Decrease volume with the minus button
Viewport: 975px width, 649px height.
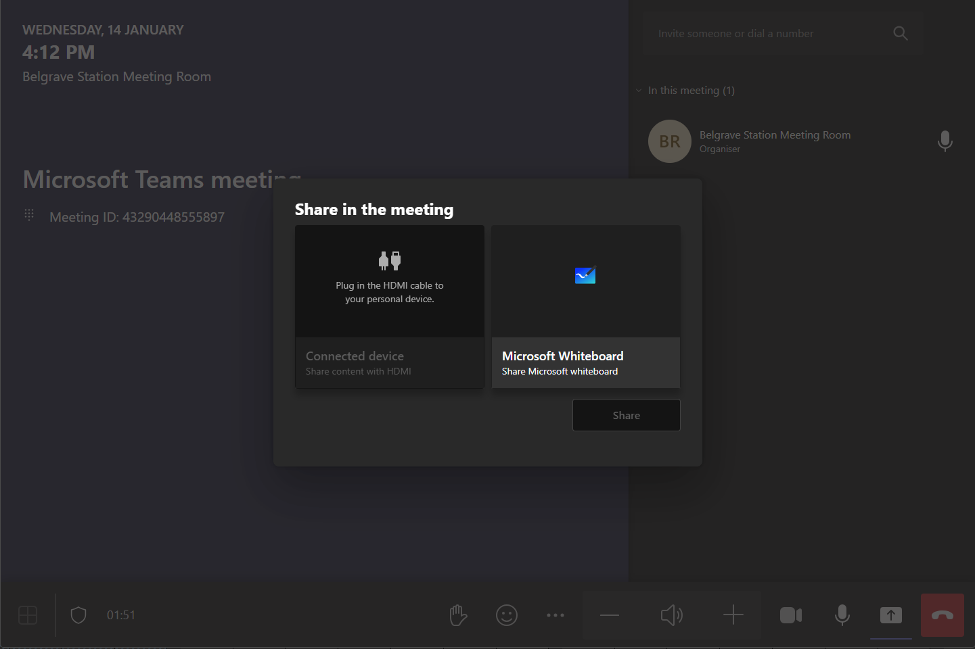610,615
